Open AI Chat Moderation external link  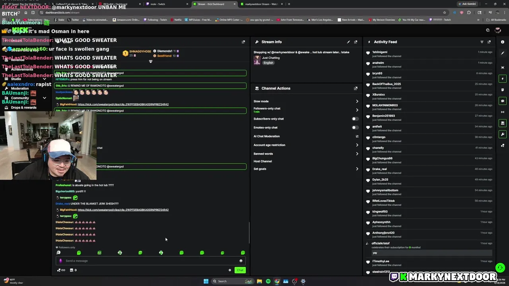[357, 136]
